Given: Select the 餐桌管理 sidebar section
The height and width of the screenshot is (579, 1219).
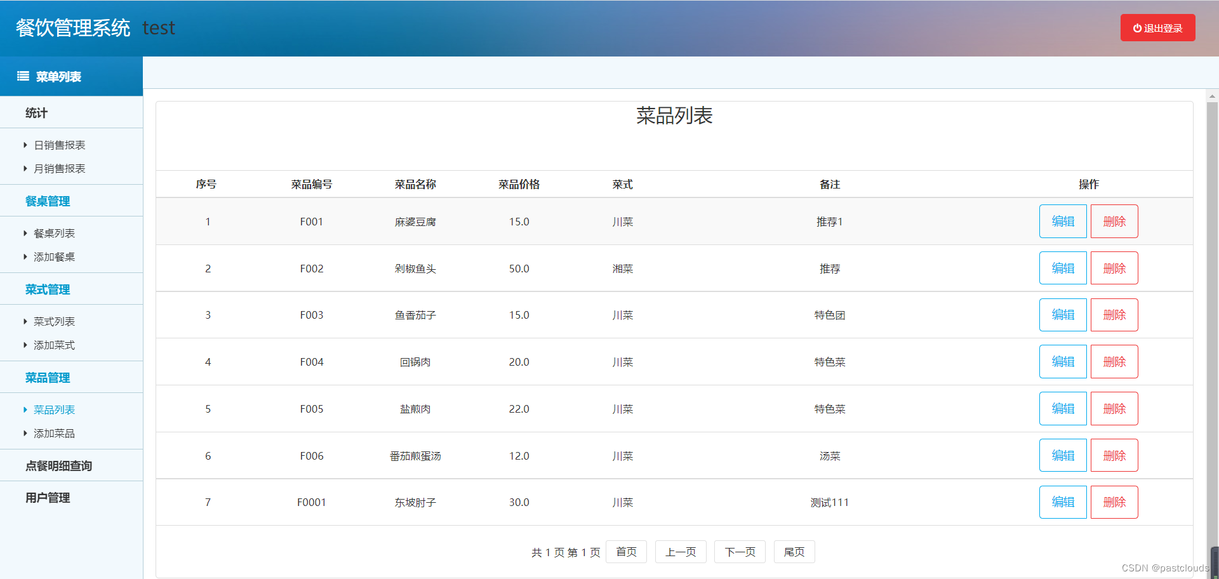Looking at the screenshot, I should 48,201.
